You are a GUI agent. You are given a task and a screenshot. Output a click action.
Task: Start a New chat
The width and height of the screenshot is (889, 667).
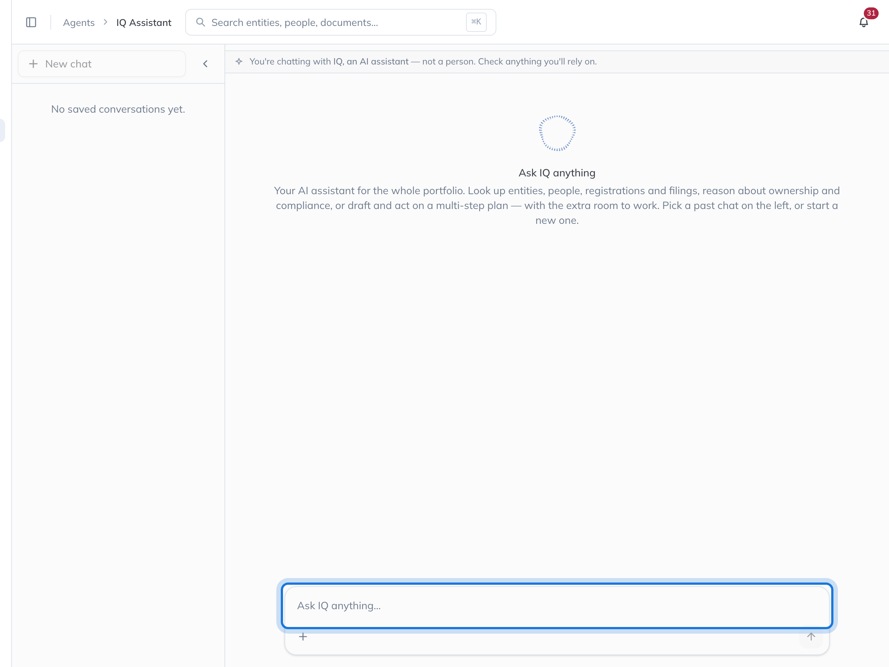pos(102,64)
